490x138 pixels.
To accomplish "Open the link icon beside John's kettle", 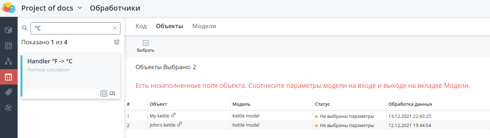I will 179,124.
